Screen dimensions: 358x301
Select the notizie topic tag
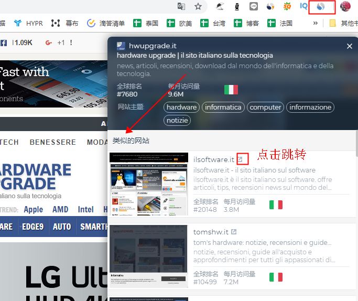tap(177, 121)
